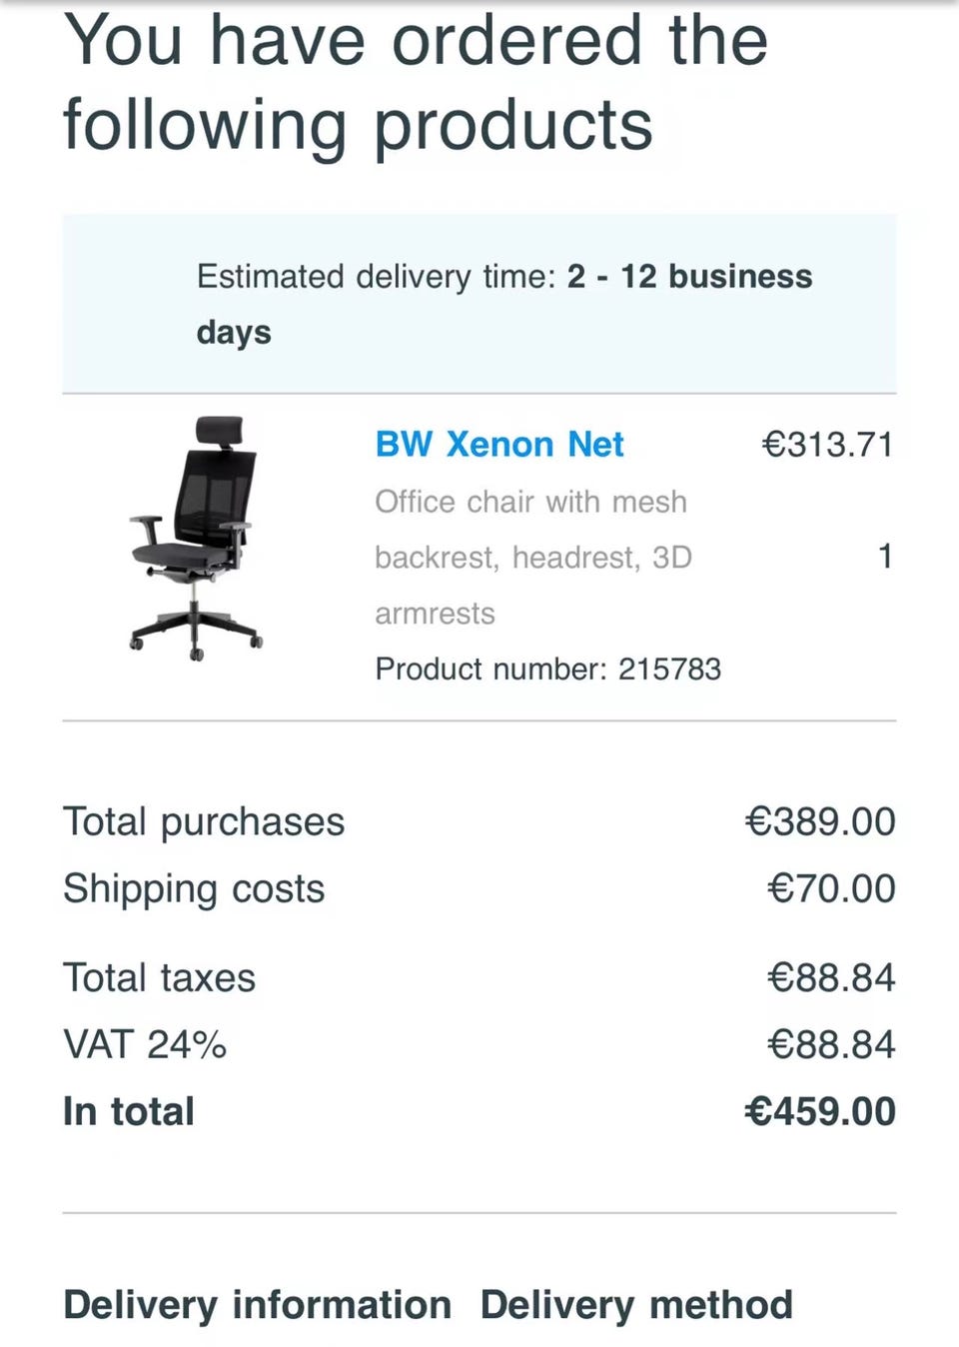Open the BW Xenon Net product link

coord(499,444)
